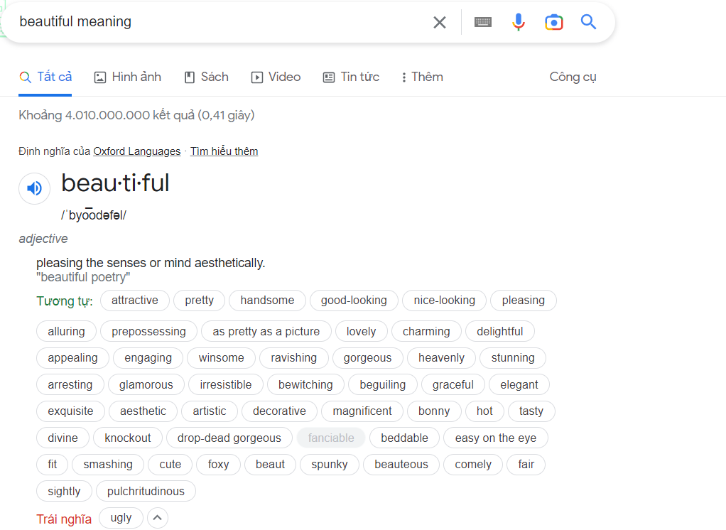This screenshot has height=530, width=726.
Task: Click the 'as pretty as a picture' chip
Action: click(266, 331)
